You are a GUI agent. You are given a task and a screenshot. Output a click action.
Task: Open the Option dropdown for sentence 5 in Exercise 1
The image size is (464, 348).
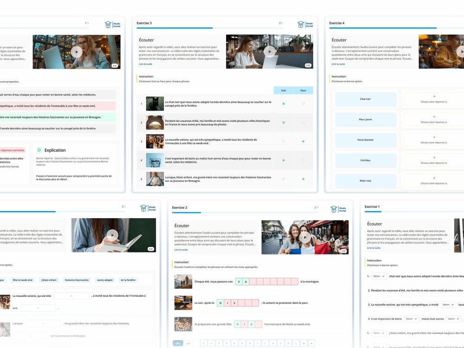[x=379, y=333]
